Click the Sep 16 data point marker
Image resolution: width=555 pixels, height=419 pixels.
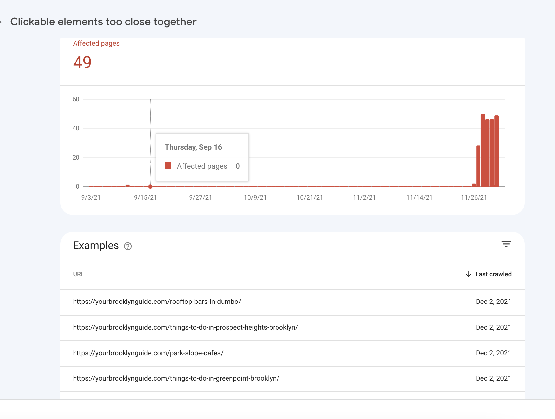[x=150, y=187]
